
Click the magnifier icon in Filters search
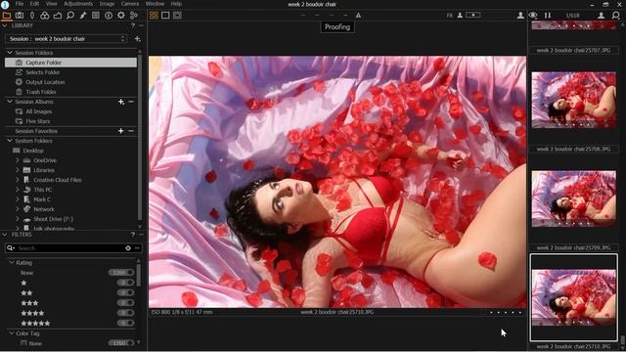11,248
